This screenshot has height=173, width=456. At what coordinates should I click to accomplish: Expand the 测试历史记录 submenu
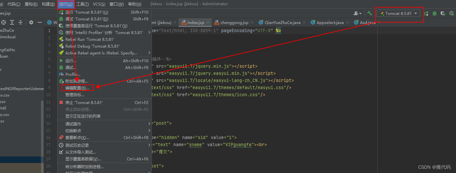coord(104,145)
